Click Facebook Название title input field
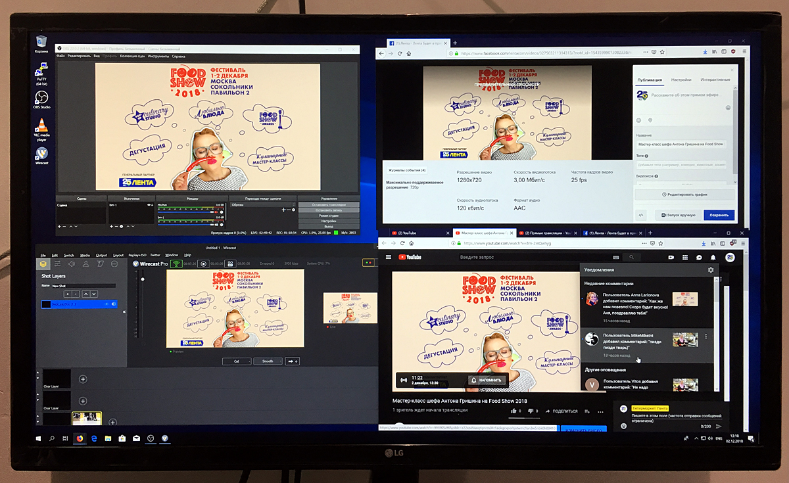The image size is (789, 483). tap(682, 143)
